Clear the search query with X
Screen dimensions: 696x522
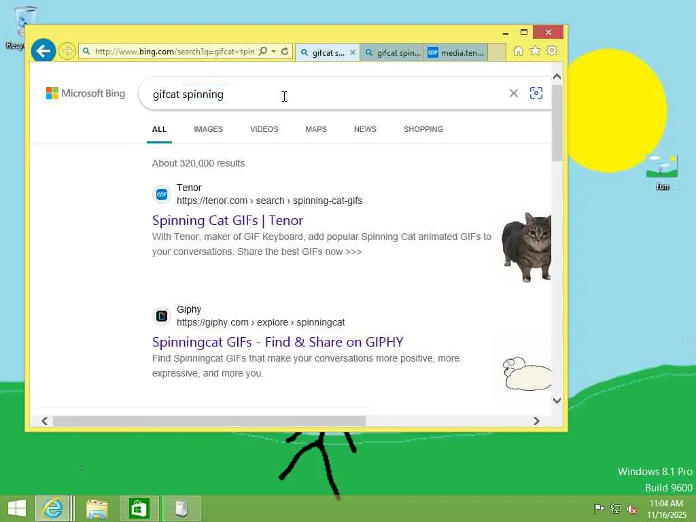click(x=514, y=93)
